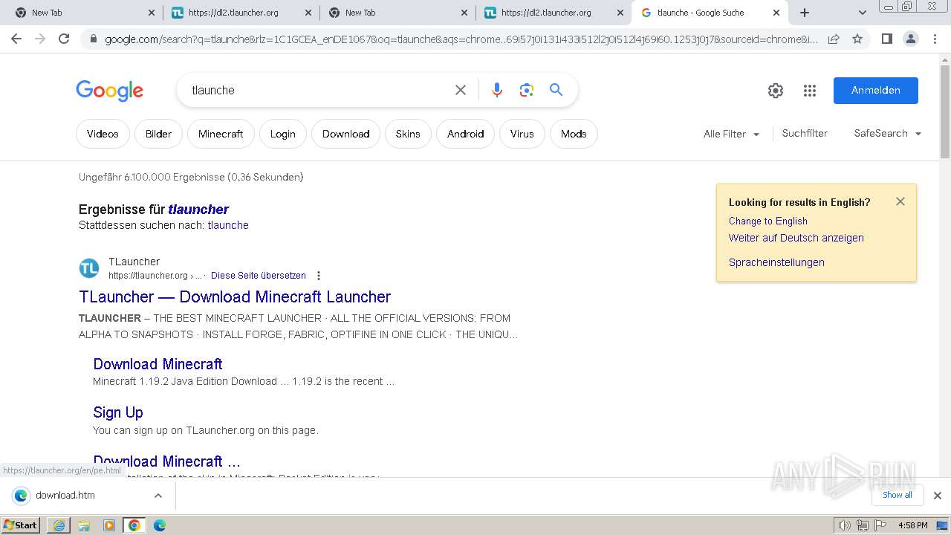Image resolution: width=951 pixels, height=535 pixels.
Task: Click the browser forward arrow
Action: coord(40,39)
